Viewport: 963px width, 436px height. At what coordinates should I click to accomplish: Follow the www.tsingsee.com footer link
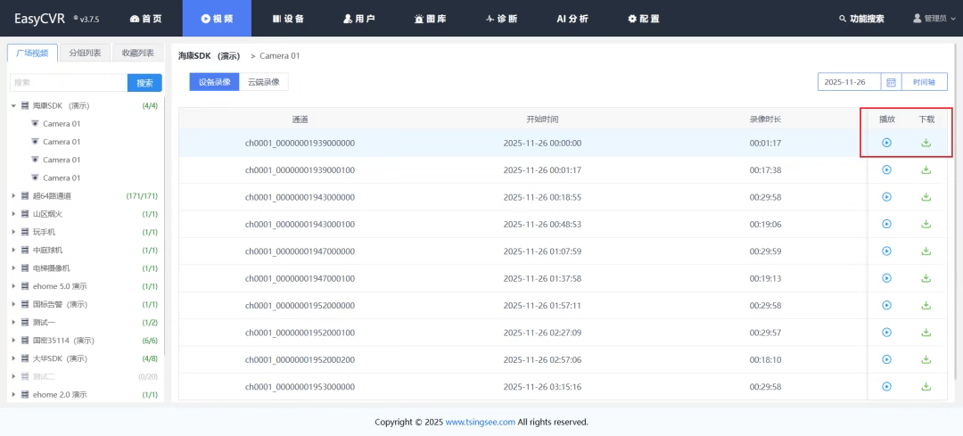tap(480, 423)
